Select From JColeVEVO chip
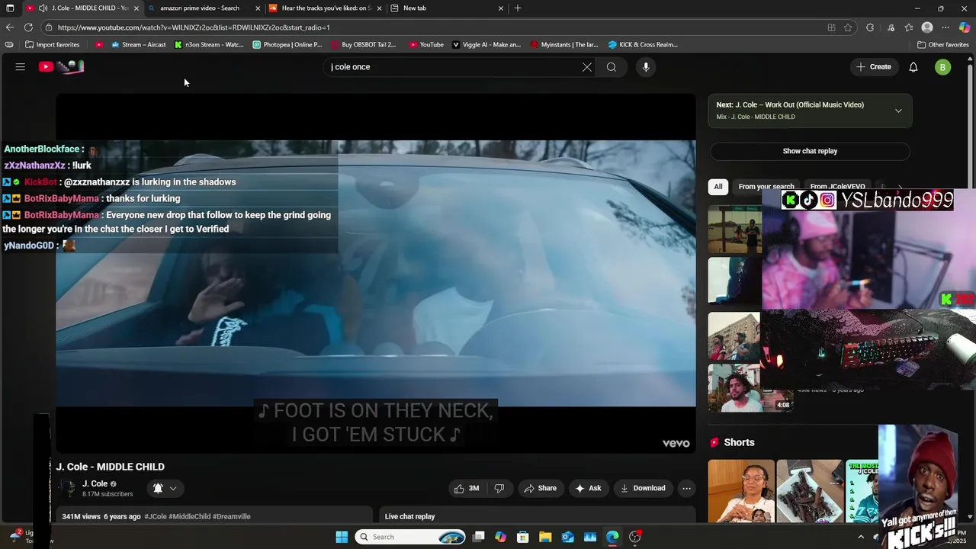The height and width of the screenshot is (549, 976). click(x=837, y=186)
